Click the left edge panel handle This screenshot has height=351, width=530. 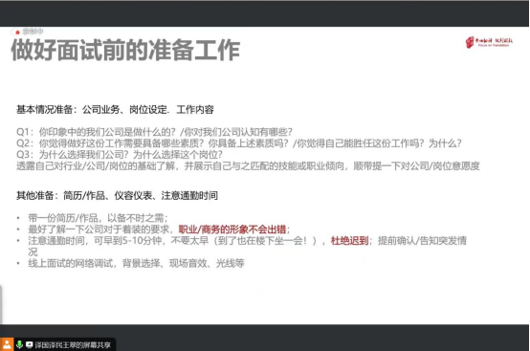pos(1,304)
